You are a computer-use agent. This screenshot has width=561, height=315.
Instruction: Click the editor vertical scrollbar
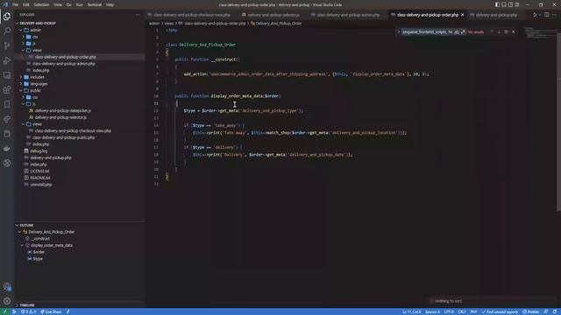pos(559,122)
